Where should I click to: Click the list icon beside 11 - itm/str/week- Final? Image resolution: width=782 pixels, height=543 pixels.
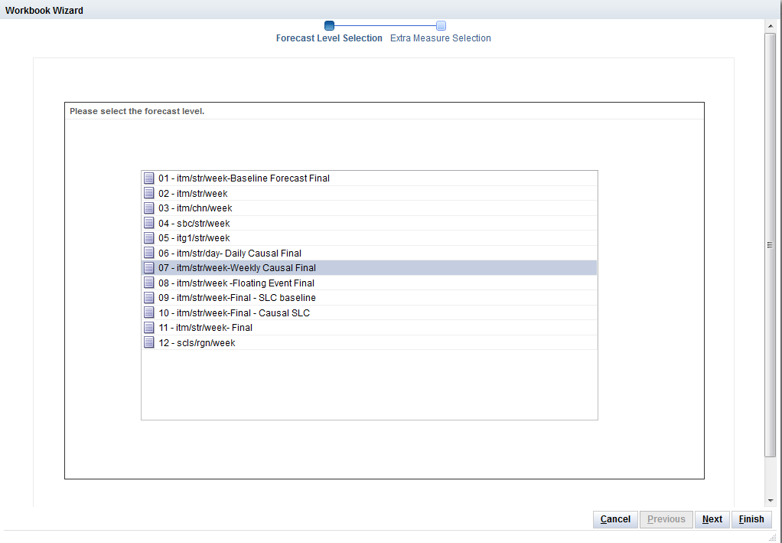(x=148, y=328)
